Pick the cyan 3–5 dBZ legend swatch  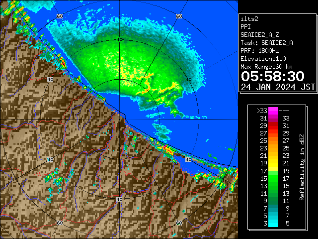click(273, 223)
